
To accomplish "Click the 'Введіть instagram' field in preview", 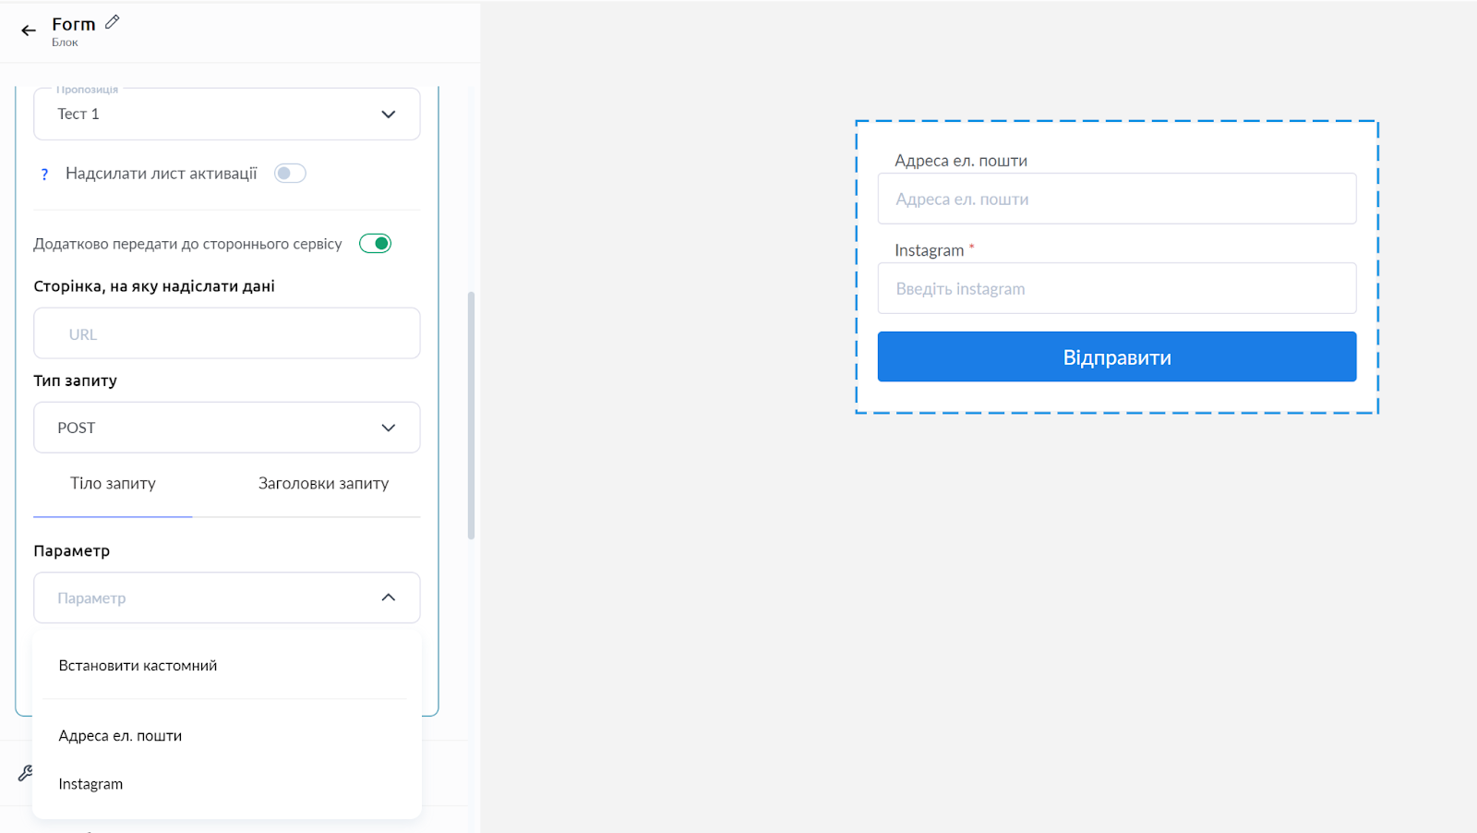I will point(1117,288).
